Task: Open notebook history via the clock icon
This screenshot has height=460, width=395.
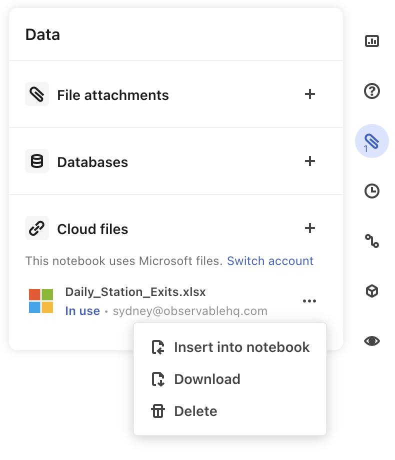Action: pyautogui.click(x=372, y=191)
